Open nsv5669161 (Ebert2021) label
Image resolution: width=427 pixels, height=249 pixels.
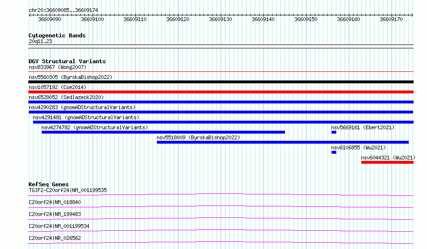363,127
